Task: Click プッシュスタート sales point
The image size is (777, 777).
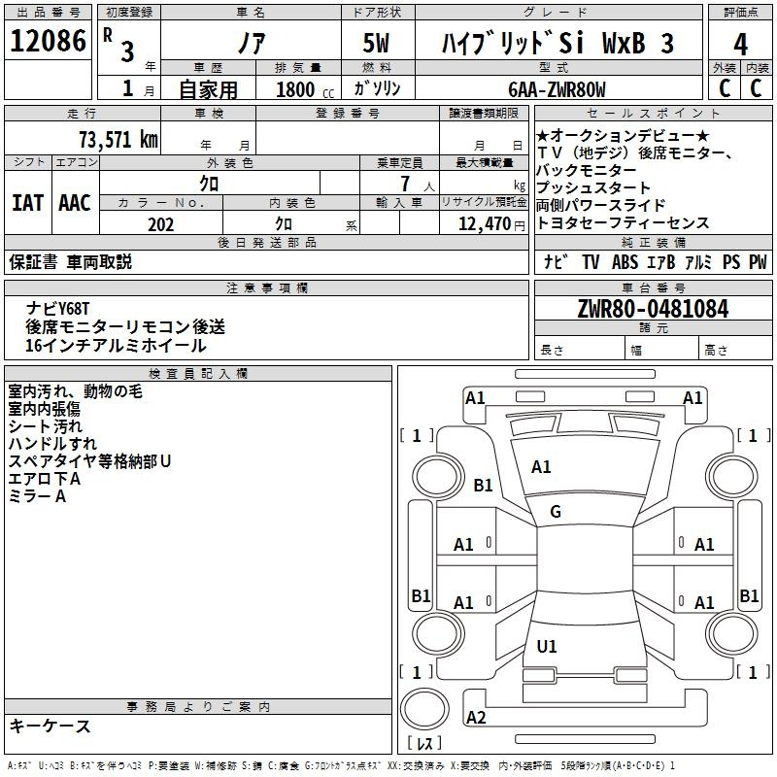Action: pos(593,187)
